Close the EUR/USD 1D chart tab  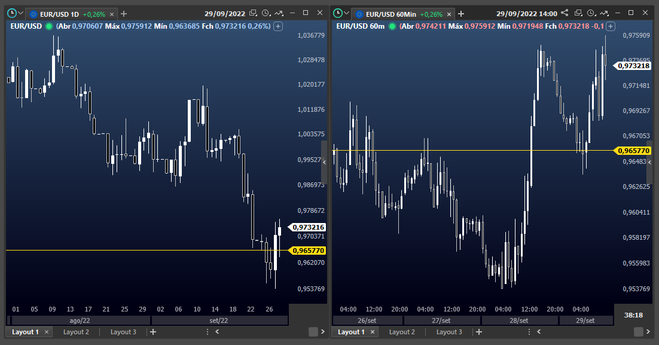pyautogui.click(x=111, y=14)
